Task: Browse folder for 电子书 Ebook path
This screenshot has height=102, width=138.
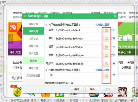Action: [106, 64]
